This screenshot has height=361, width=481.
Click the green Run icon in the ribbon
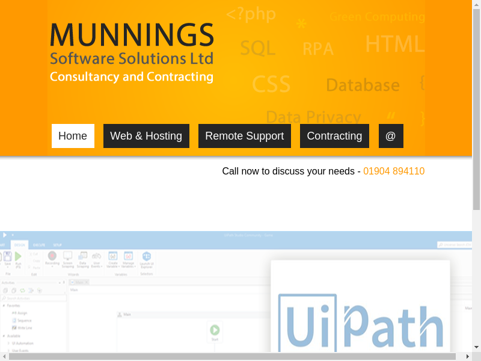[18, 256]
